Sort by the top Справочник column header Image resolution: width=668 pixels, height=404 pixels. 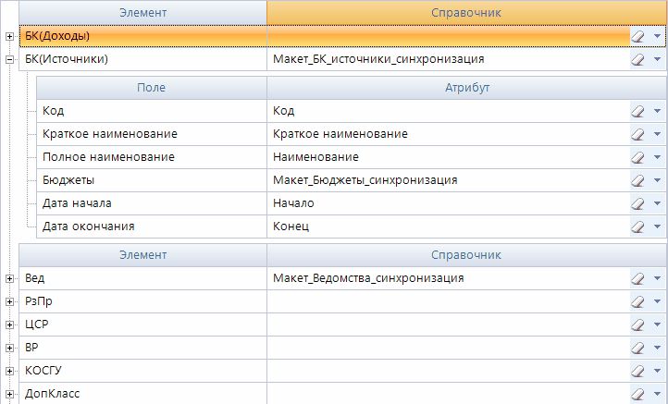pos(466,12)
